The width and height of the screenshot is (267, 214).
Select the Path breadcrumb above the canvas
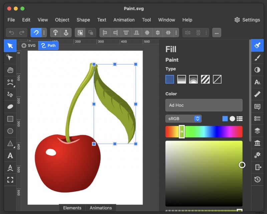pyautogui.click(x=48, y=45)
